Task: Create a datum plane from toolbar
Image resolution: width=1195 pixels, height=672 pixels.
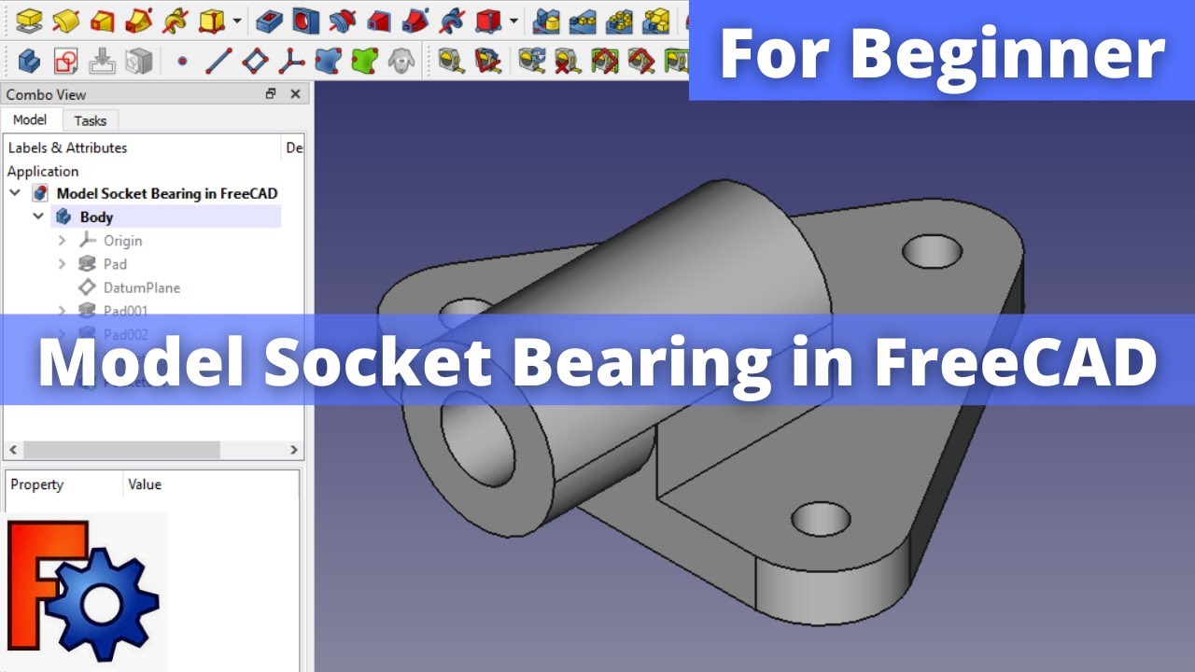Action: pyautogui.click(x=255, y=62)
